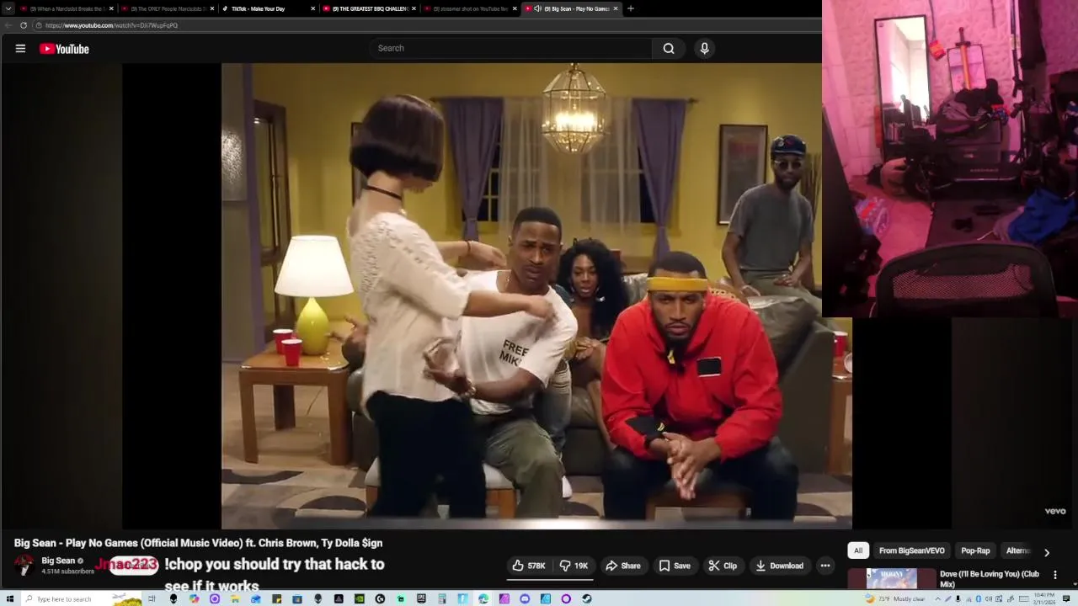Dislike the video showing 19K

click(575, 566)
